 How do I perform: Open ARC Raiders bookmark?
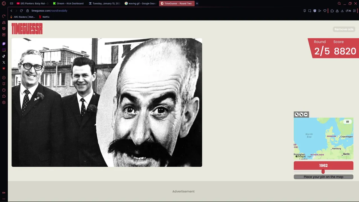tap(23, 17)
